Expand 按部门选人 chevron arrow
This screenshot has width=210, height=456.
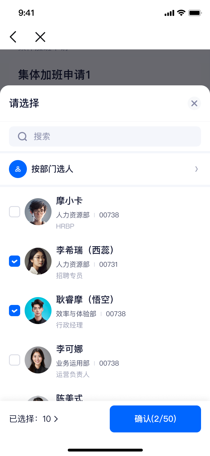[x=197, y=169]
